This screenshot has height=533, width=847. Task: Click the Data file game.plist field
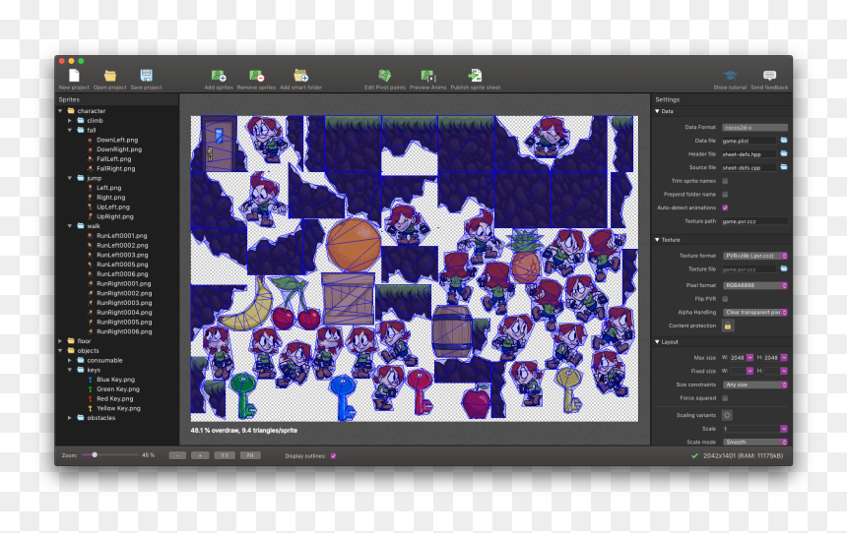click(749, 141)
